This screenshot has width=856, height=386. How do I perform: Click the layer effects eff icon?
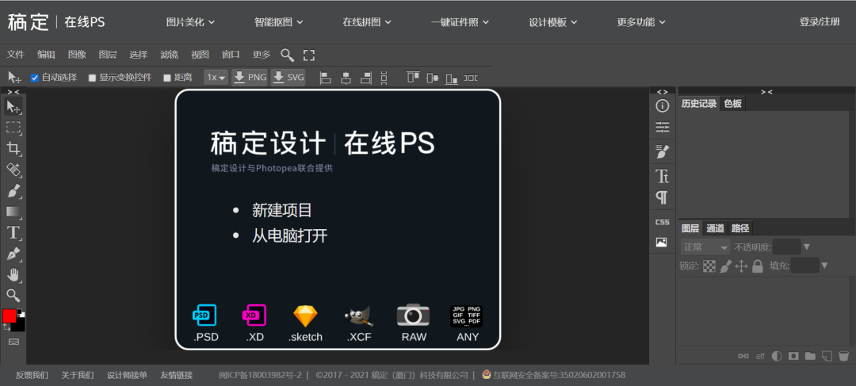coord(760,357)
